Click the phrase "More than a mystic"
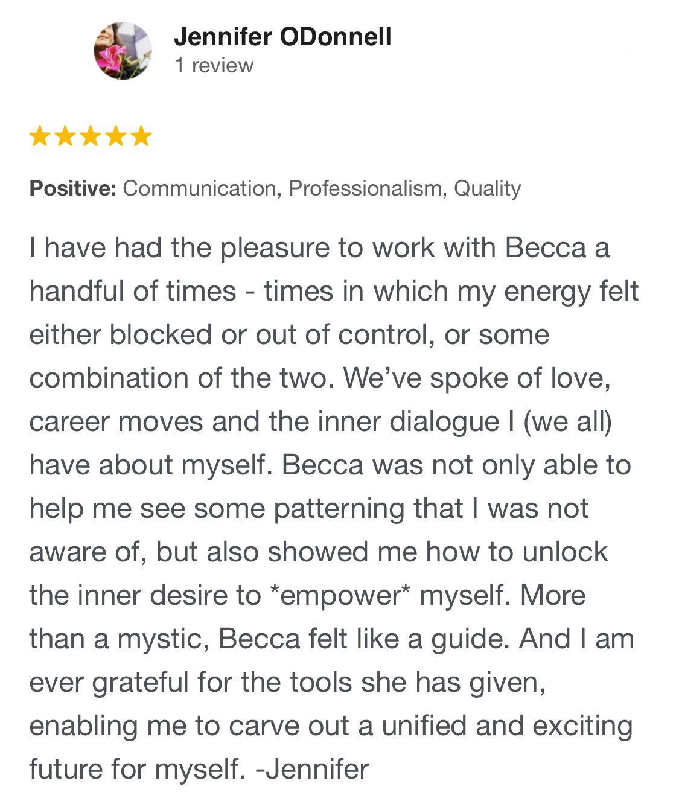 pyautogui.click(x=308, y=617)
